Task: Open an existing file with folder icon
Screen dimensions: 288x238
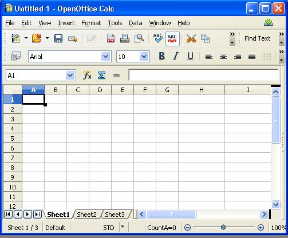Action: (37, 38)
